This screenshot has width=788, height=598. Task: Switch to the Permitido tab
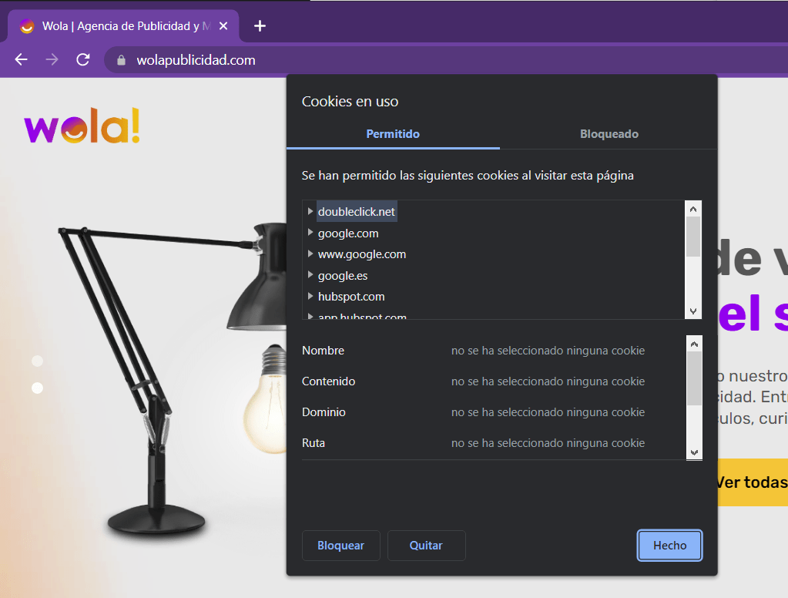[x=393, y=134]
